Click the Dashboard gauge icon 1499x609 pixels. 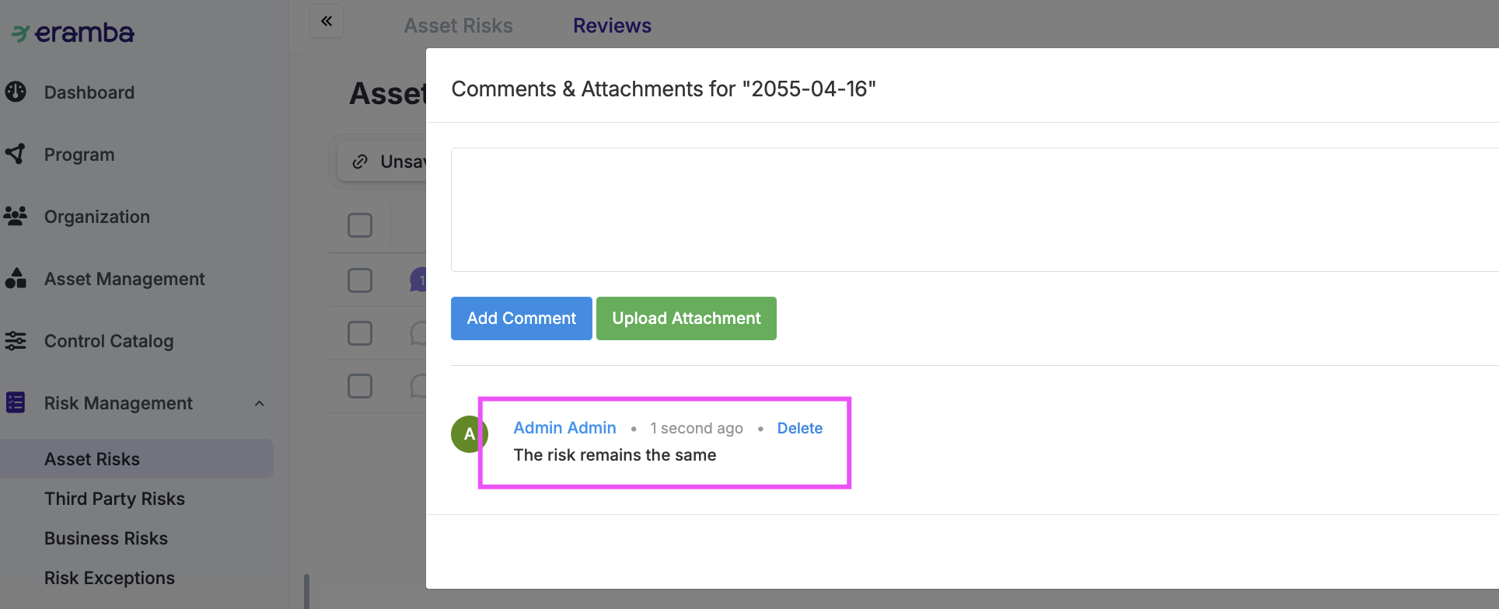click(x=16, y=92)
